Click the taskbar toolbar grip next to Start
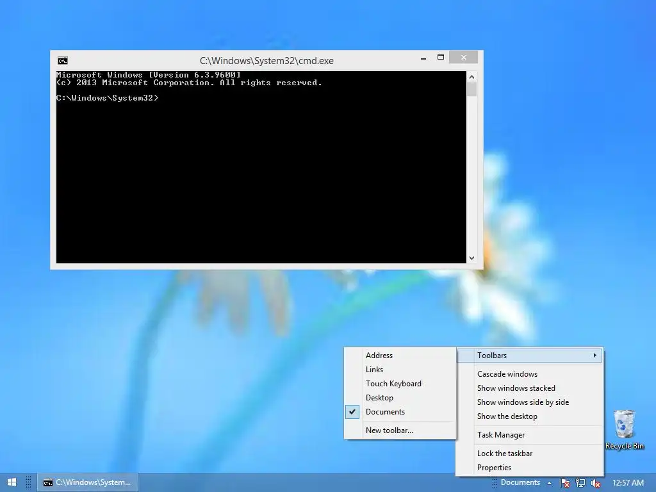This screenshot has width=656, height=492. point(28,482)
